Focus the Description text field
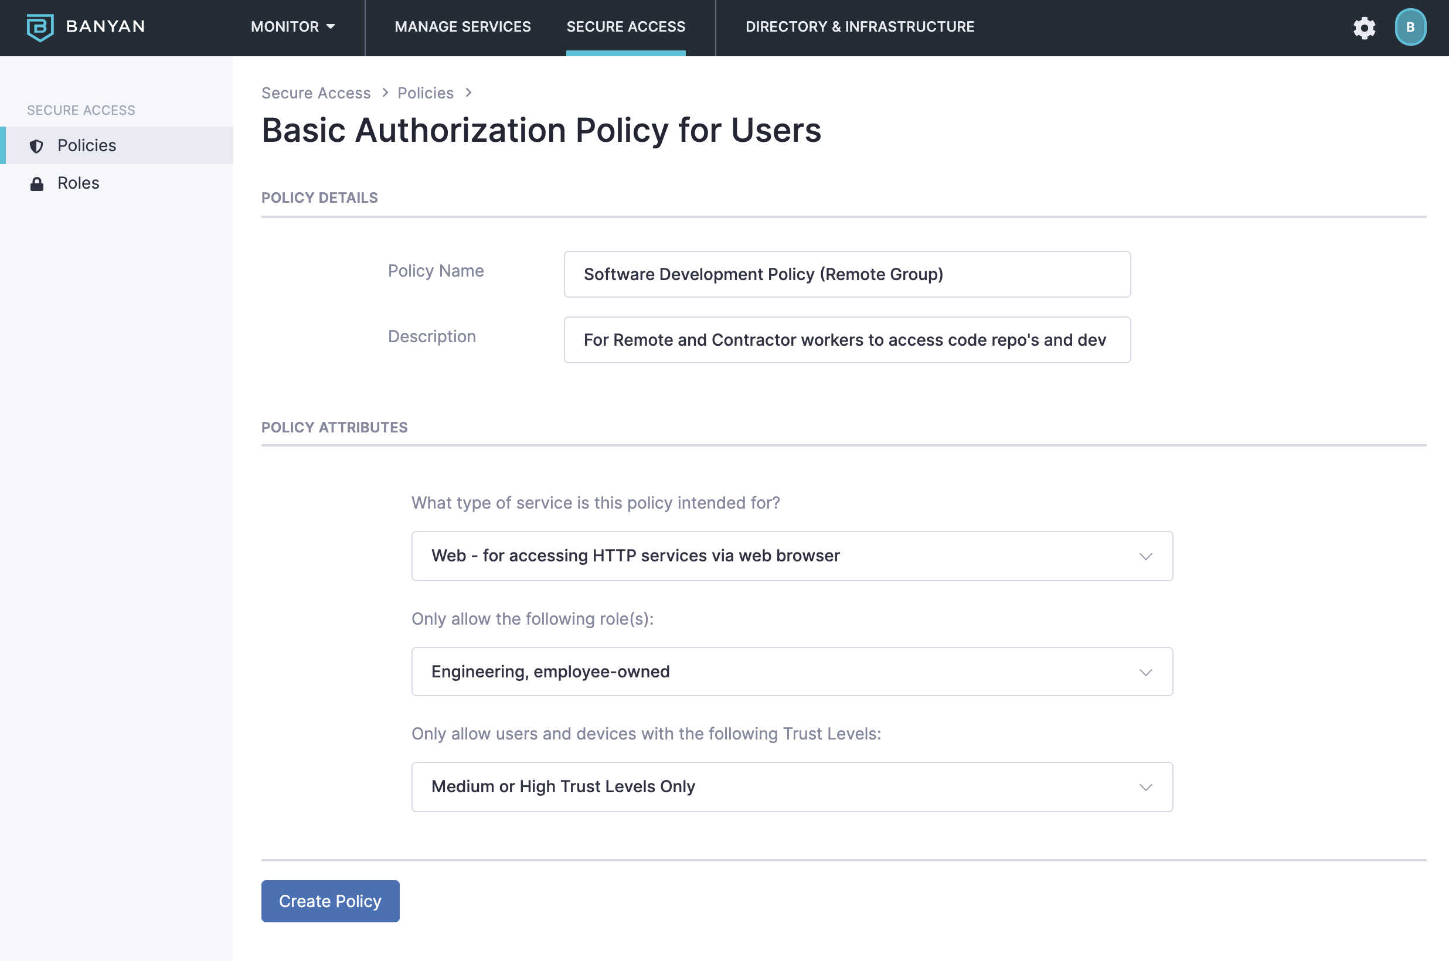This screenshot has width=1449, height=961. tap(846, 340)
